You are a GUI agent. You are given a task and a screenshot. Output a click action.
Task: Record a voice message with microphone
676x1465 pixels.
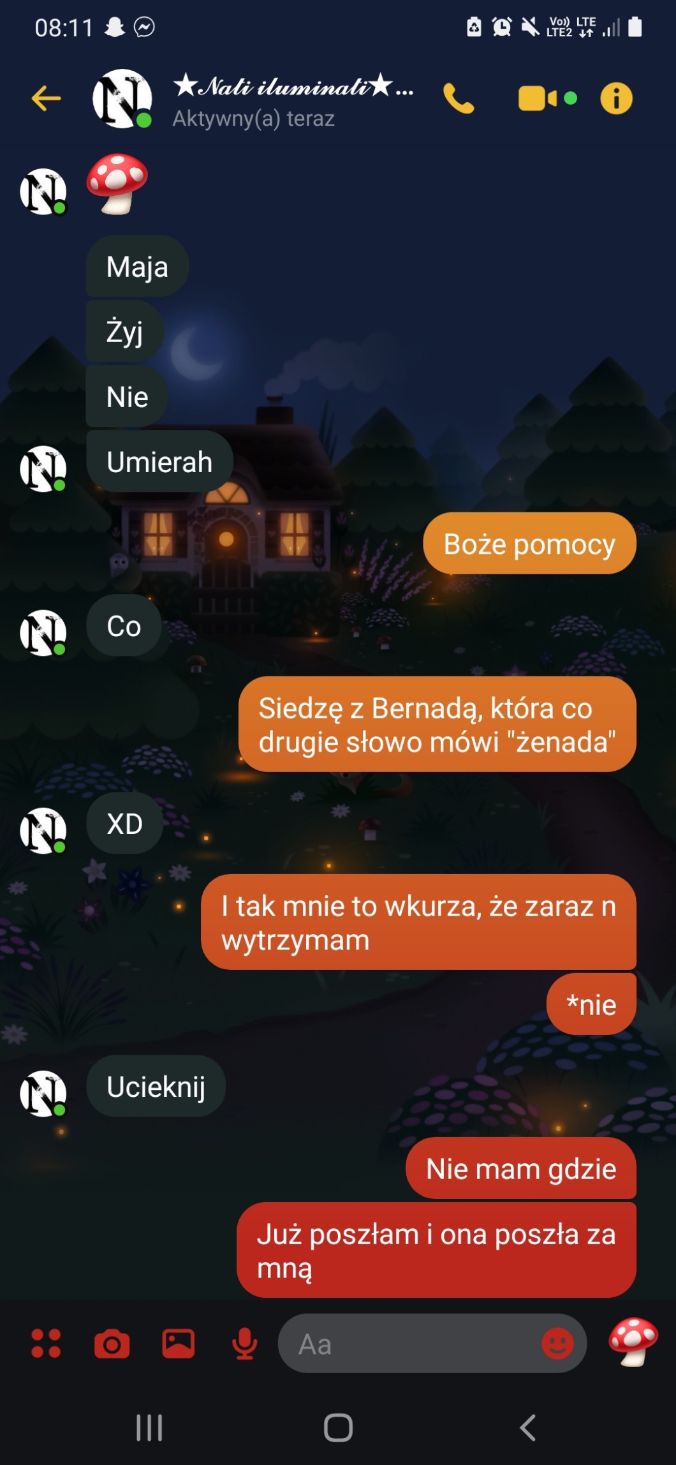coord(245,1344)
